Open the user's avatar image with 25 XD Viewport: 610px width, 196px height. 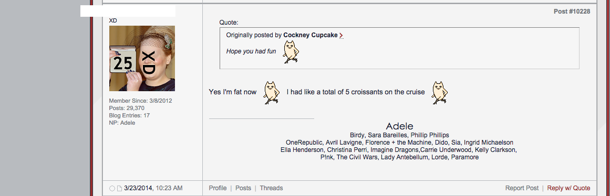(142, 58)
